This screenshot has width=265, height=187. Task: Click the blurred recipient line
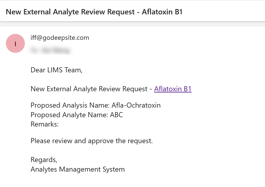50,50
